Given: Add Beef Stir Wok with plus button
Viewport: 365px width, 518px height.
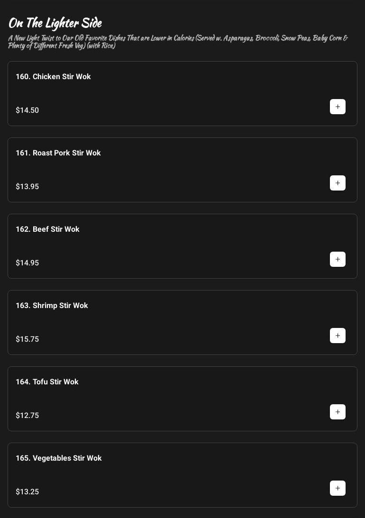Looking at the screenshot, I should point(338,259).
